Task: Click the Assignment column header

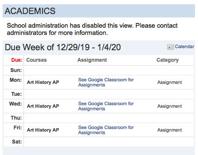Action: coord(92,60)
